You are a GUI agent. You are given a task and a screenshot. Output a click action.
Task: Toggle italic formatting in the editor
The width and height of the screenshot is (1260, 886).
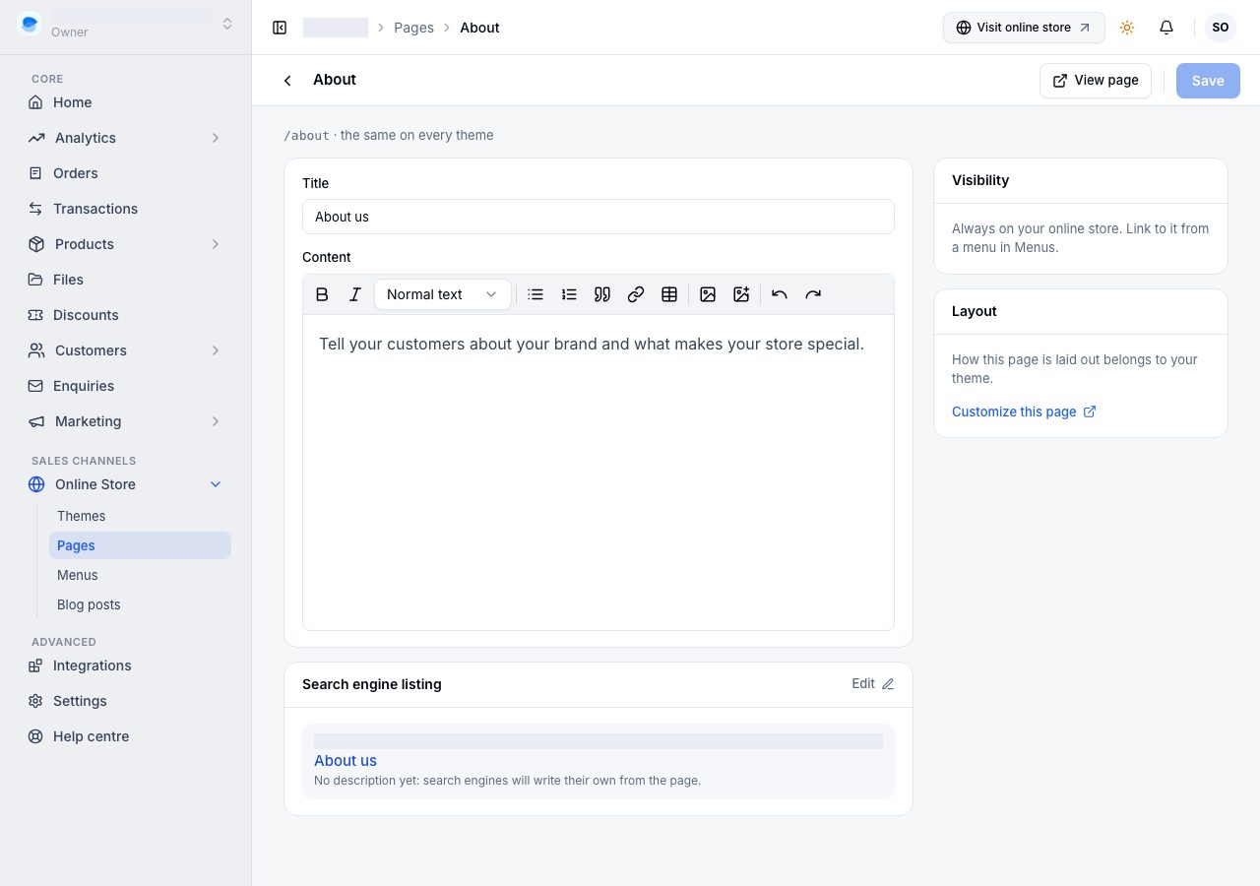[x=355, y=294]
